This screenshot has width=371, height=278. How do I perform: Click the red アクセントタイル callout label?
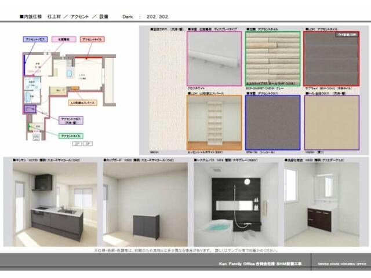[x=92, y=39]
